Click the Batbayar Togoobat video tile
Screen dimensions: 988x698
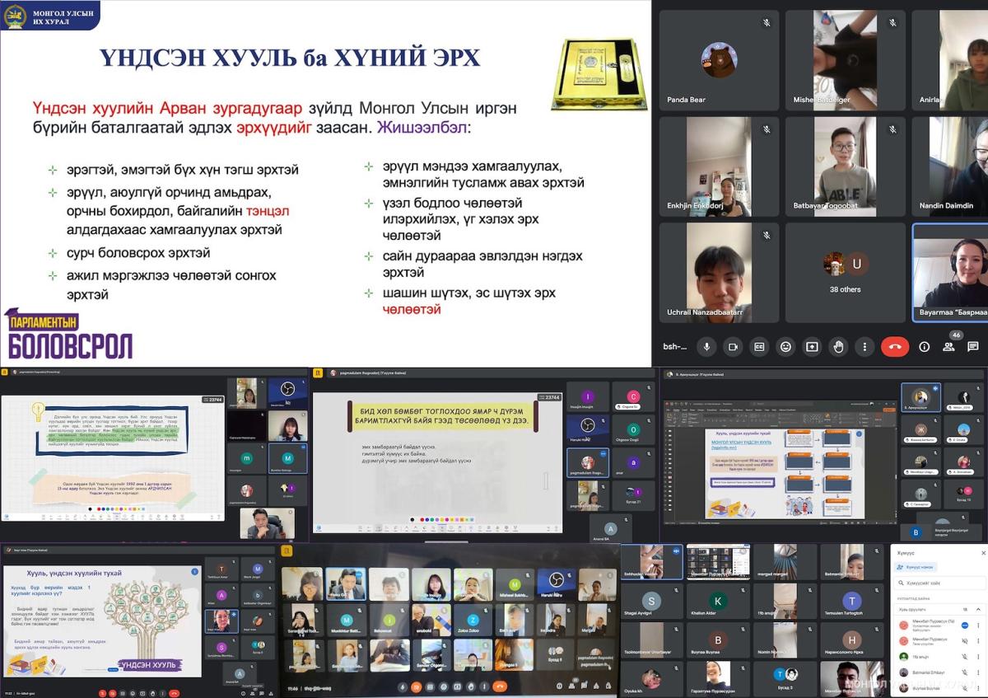(x=845, y=166)
